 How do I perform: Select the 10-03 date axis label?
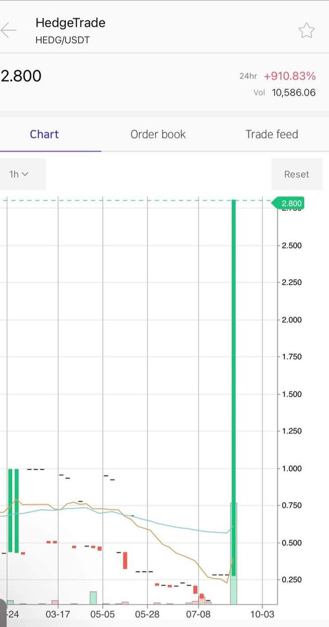pyautogui.click(x=263, y=614)
